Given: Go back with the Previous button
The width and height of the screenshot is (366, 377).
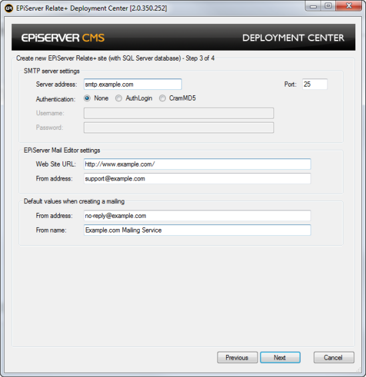Looking at the screenshot, I should click(238, 358).
